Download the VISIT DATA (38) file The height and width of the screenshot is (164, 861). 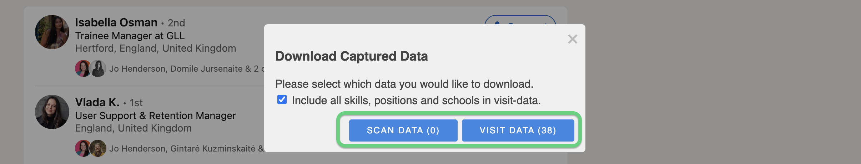tap(518, 130)
